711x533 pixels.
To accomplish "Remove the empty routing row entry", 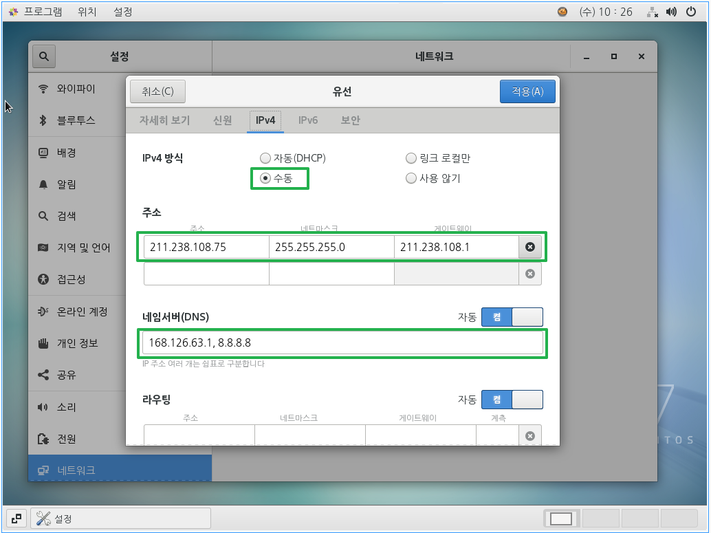I will pos(529,436).
